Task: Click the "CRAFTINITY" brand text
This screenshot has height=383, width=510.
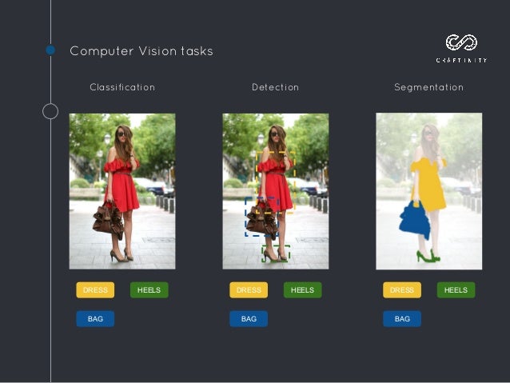Action: click(x=461, y=60)
